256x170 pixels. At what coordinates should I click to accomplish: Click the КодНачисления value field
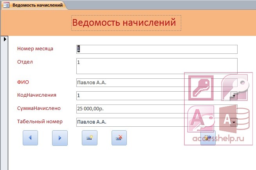pyautogui.click(x=153, y=96)
